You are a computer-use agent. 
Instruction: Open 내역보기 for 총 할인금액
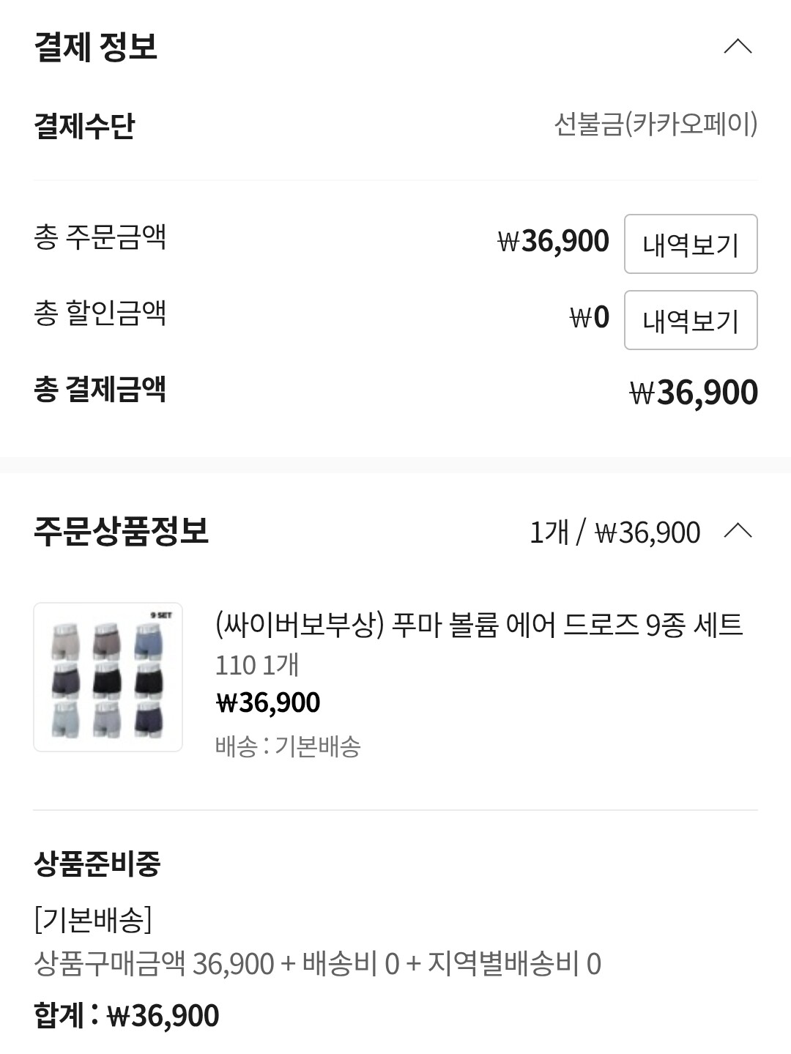point(691,320)
